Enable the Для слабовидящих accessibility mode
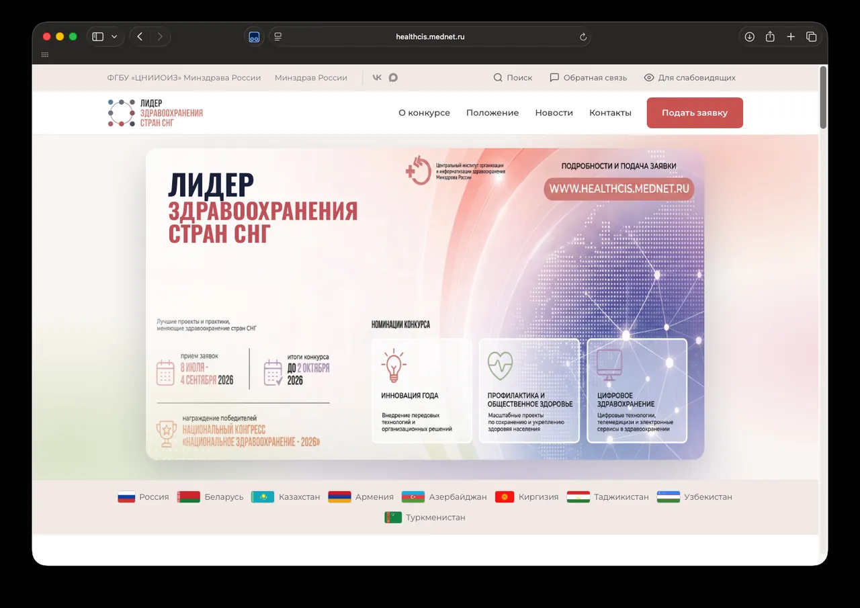Image resolution: width=860 pixels, height=608 pixels. click(690, 78)
